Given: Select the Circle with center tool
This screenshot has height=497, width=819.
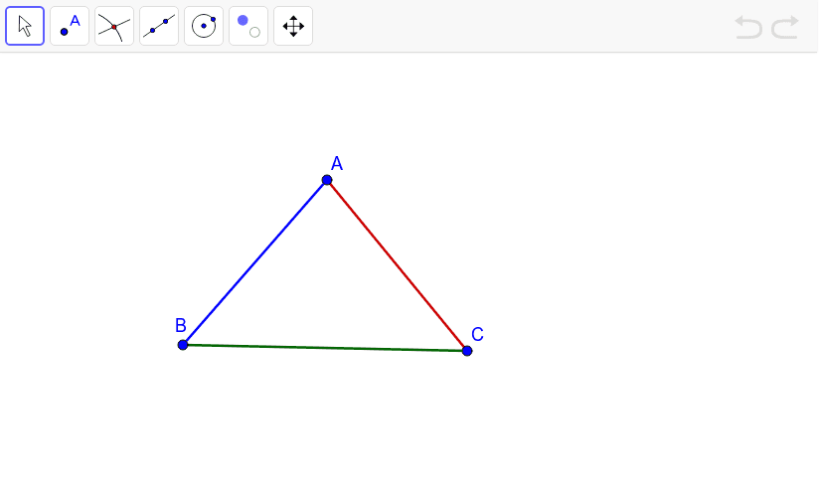Looking at the screenshot, I should pyautogui.click(x=204, y=26).
